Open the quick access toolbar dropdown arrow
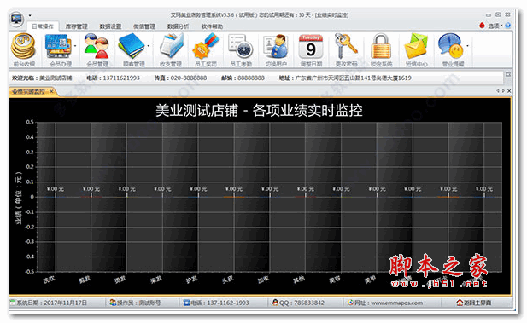This screenshot has width=527, height=323. coord(30,15)
